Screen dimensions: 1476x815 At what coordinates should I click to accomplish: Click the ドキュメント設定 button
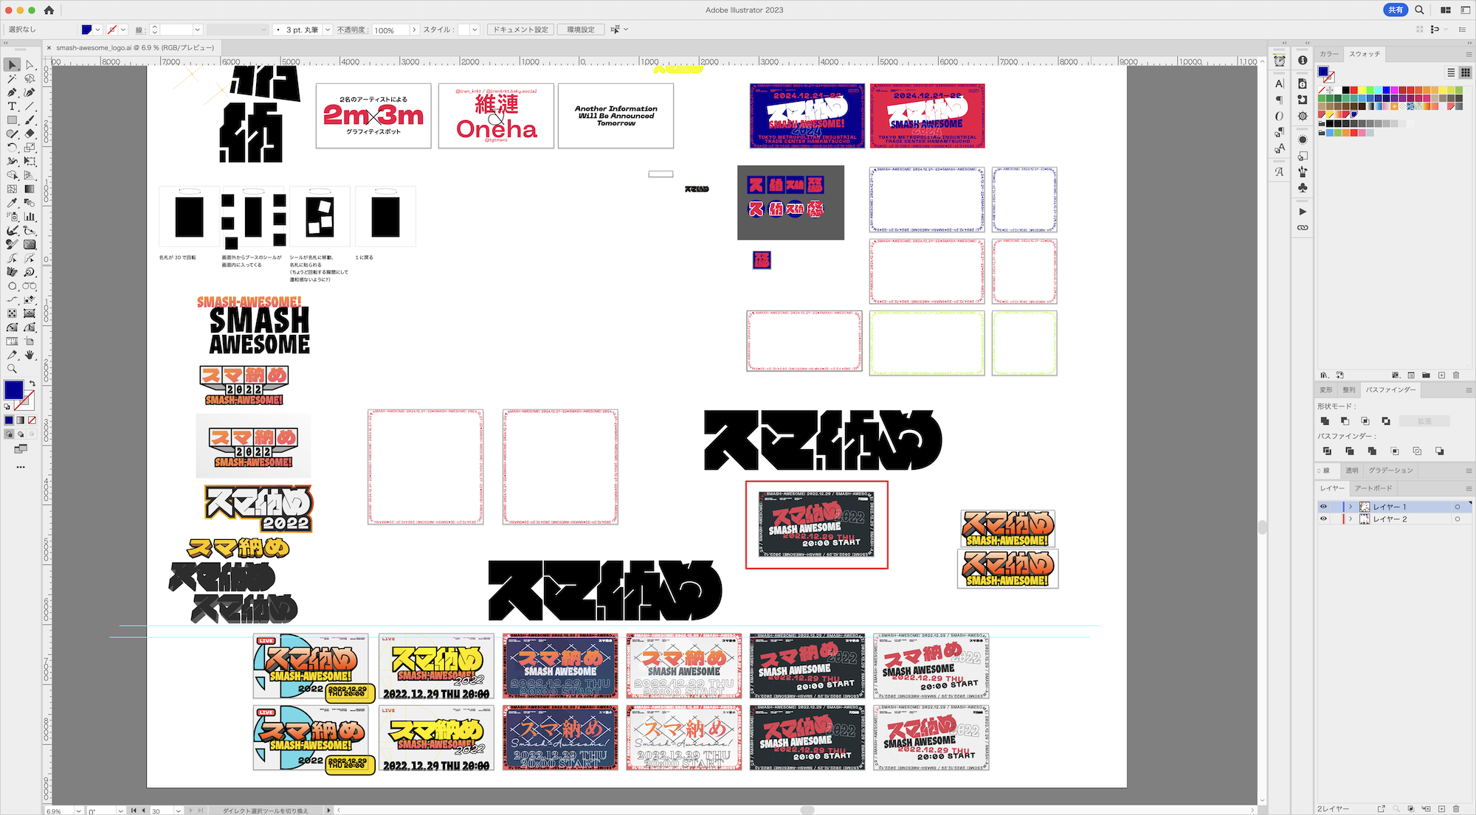click(x=520, y=30)
